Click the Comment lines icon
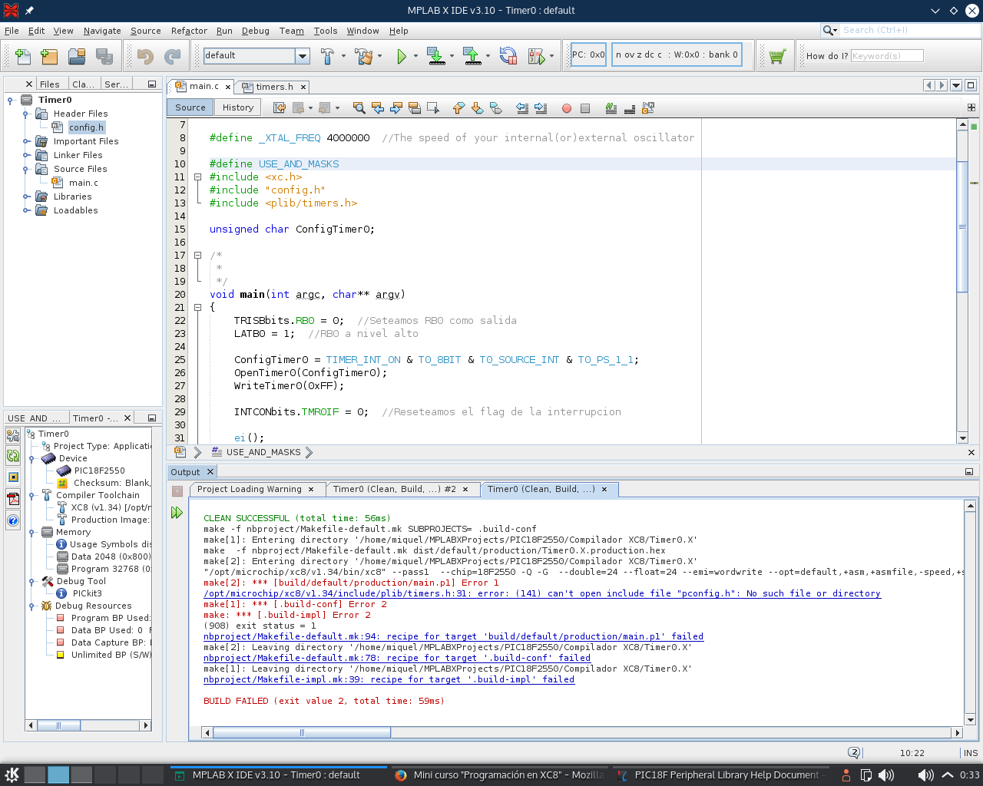The image size is (983, 786). tap(611, 108)
